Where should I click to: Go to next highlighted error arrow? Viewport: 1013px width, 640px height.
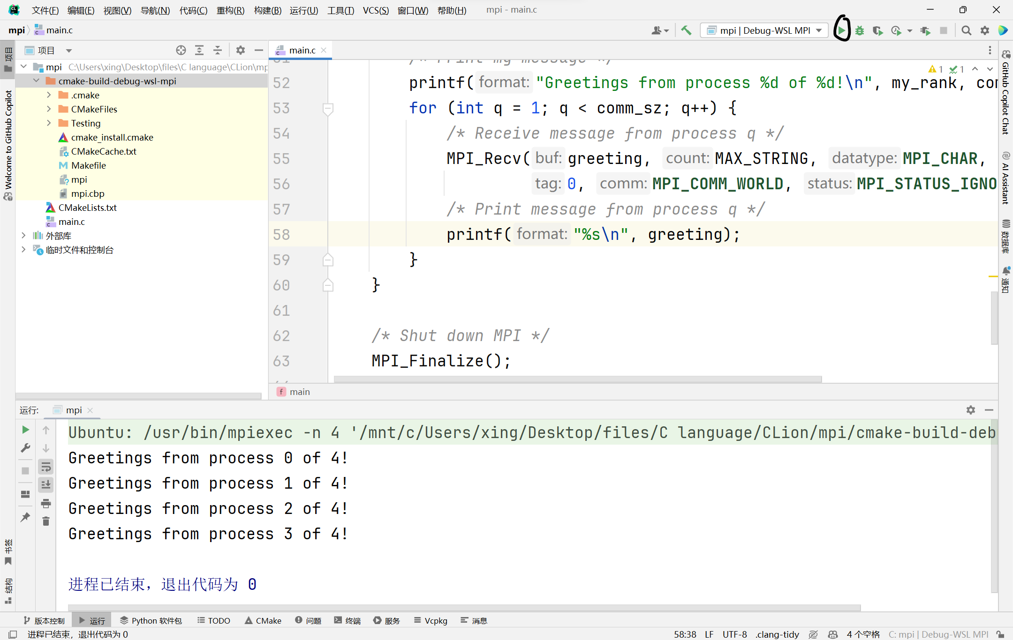990,69
